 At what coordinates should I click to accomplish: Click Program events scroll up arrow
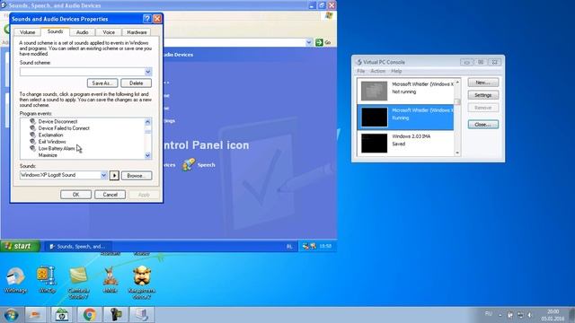(x=147, y=122)
